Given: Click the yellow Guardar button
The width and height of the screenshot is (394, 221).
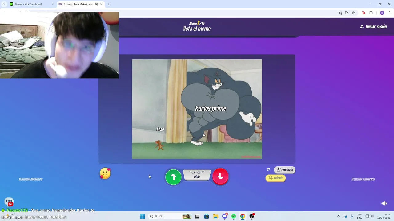Looking at the screenshot, I should [275, 178].
